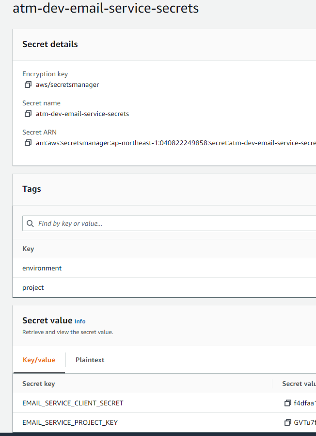Copy the EMAIL_SERVICE_PROJECT_KEY value
Image resolution: width=316 pixels, height=436 pixels.
click(288, 422)
